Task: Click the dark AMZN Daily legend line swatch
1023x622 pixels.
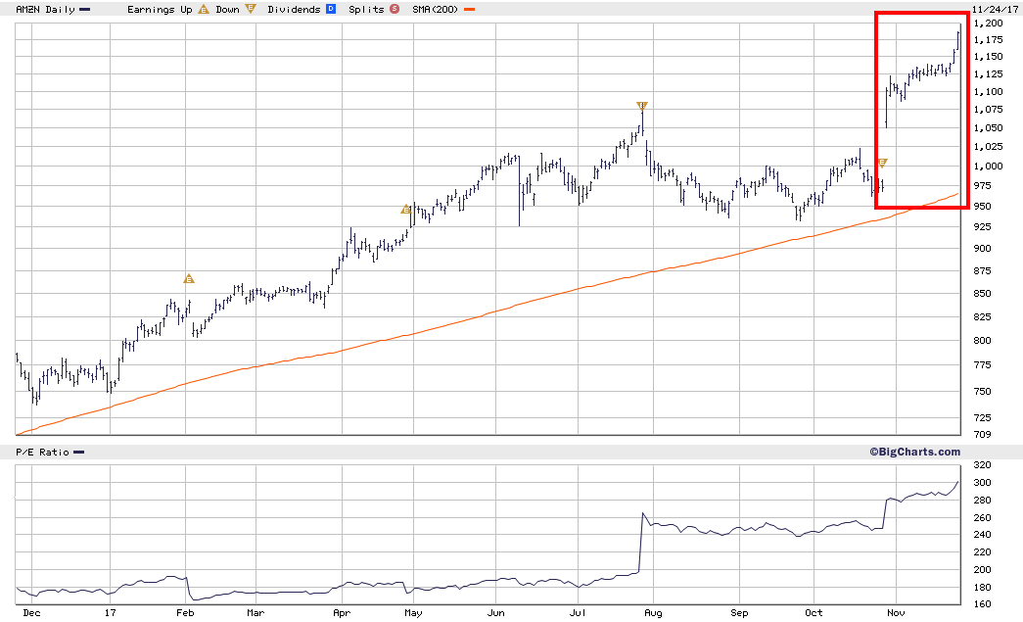Action: click(84, 10)
